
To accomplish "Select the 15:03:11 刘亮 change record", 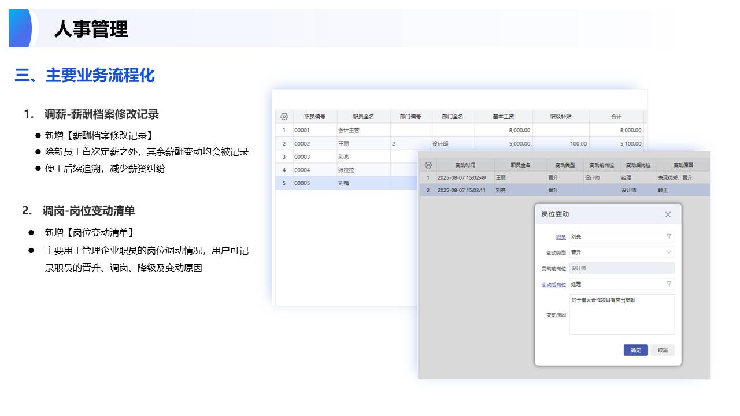I will [520, 190].
